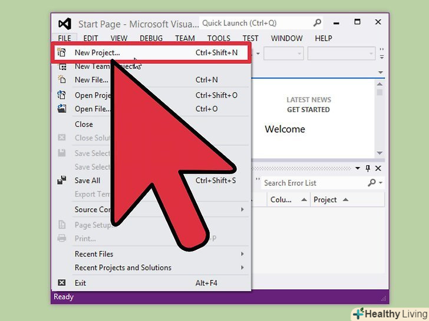Open the TOOLS menu

(219, 38)
